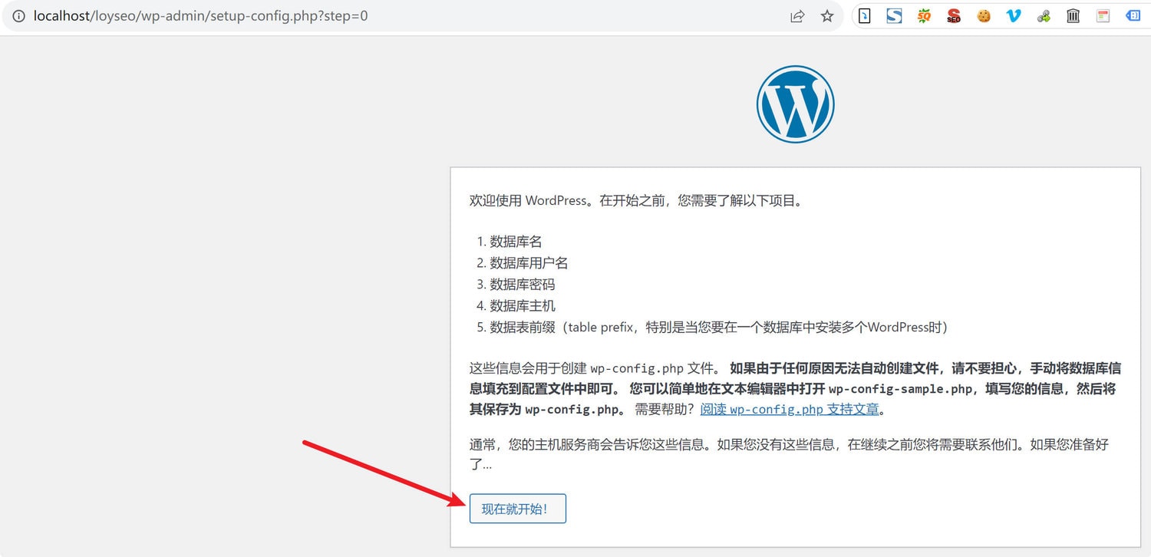
Task: Click the 数据库名 list item text
Action: [516, 242]
